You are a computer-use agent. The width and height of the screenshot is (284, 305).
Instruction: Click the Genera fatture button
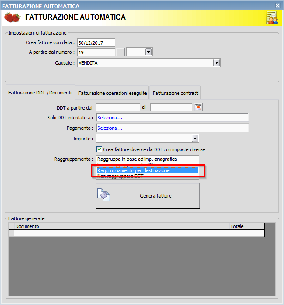(x=147, y=196)
